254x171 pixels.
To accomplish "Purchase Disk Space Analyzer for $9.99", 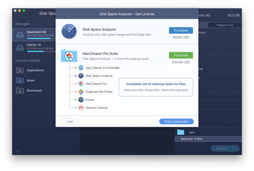I will pos(181,30).
